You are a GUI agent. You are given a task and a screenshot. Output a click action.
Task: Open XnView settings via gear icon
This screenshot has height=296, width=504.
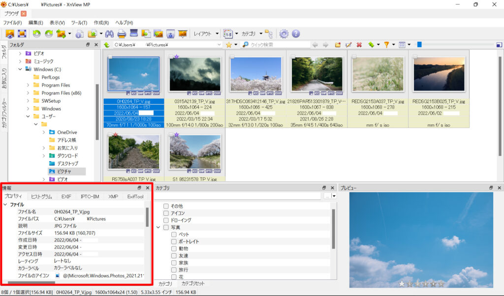[284, 33]
